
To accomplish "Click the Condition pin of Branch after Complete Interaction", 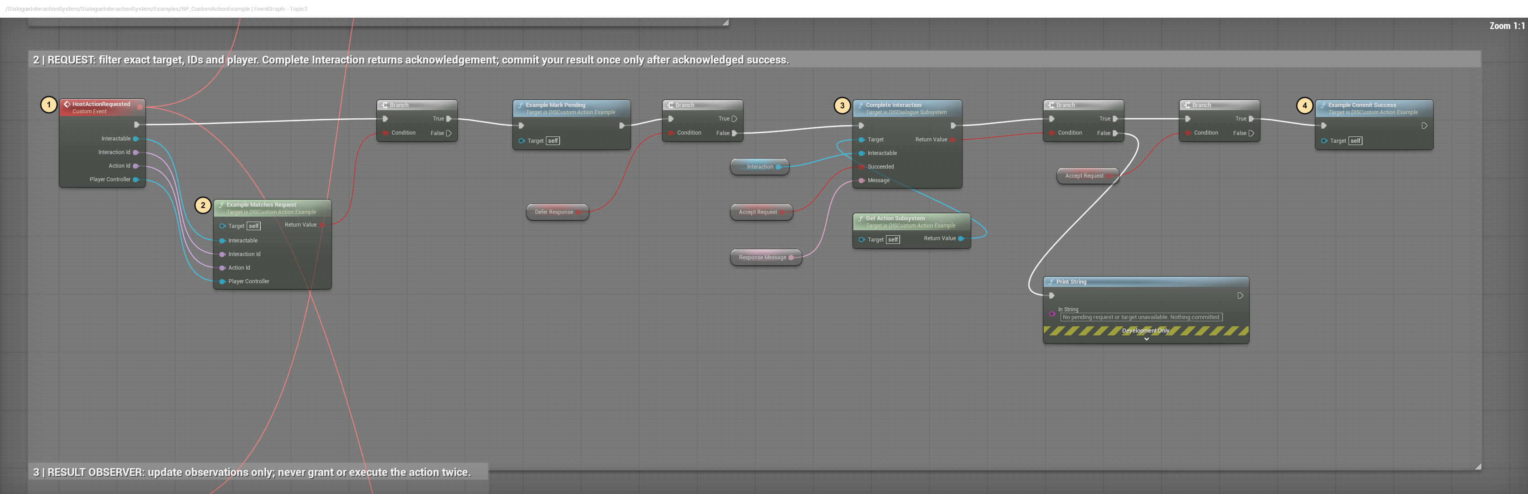I will (1051, 133).
